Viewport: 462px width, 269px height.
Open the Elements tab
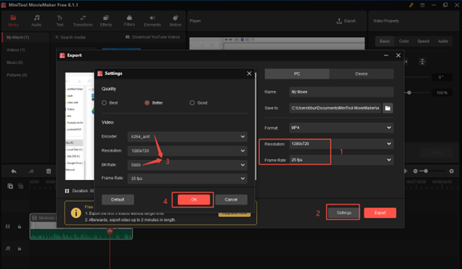[x=153, y=21]
